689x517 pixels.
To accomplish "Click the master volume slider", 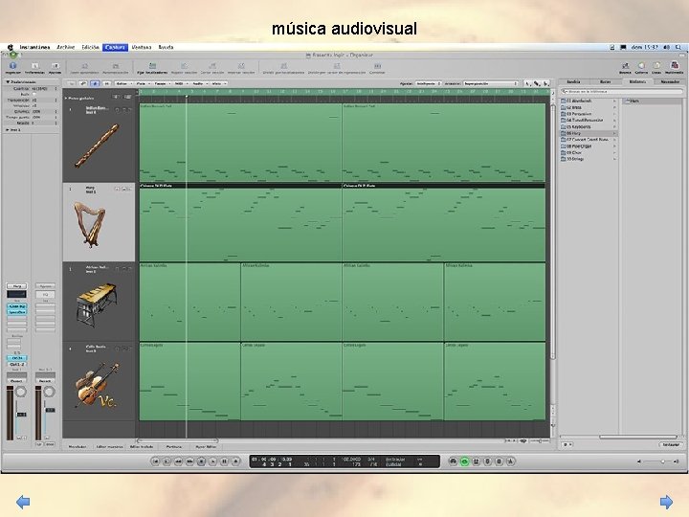I will click(657, 461).
